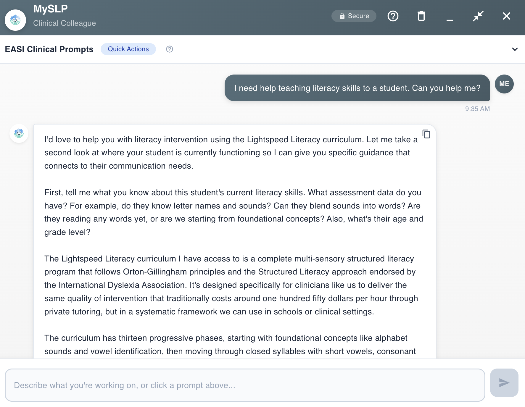Click the MySLP logo avatar
Image resolution: width=525 pixels, height=407 pixels.
point(15,20)
